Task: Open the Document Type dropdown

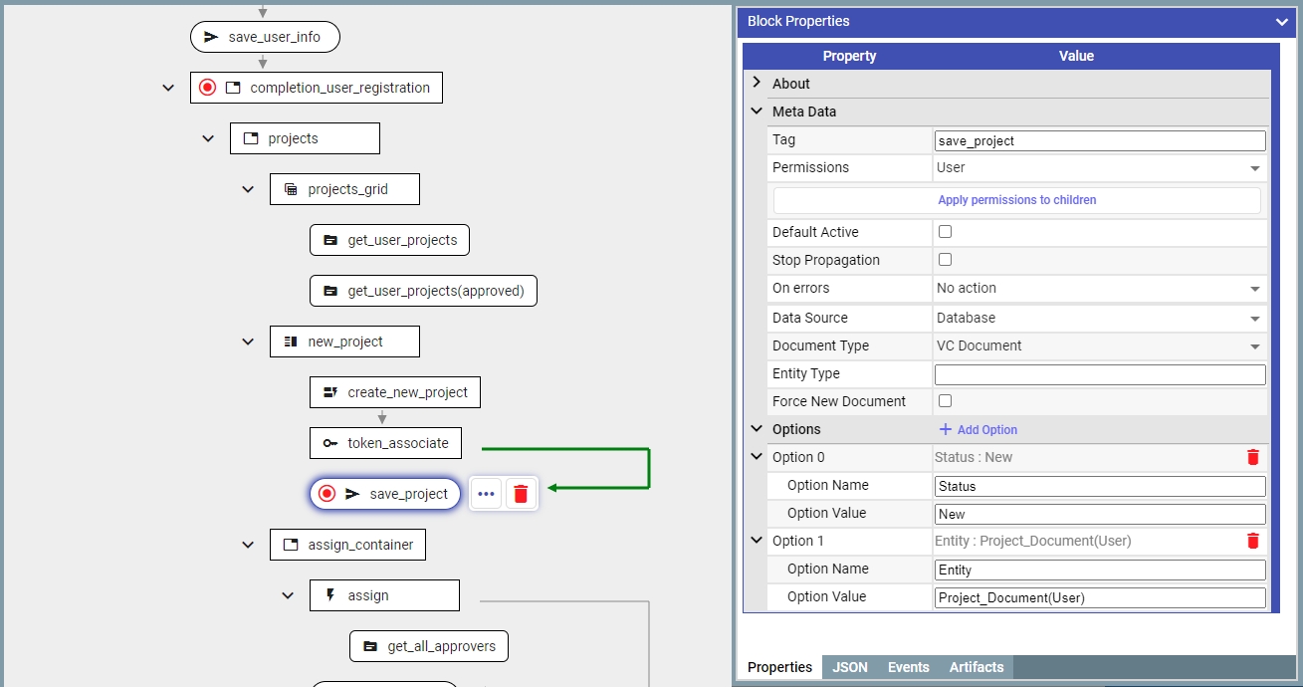Action: (x=1099, y=346)
